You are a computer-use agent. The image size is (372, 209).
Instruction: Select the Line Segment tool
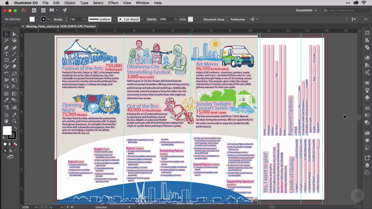tap(14, 54)
